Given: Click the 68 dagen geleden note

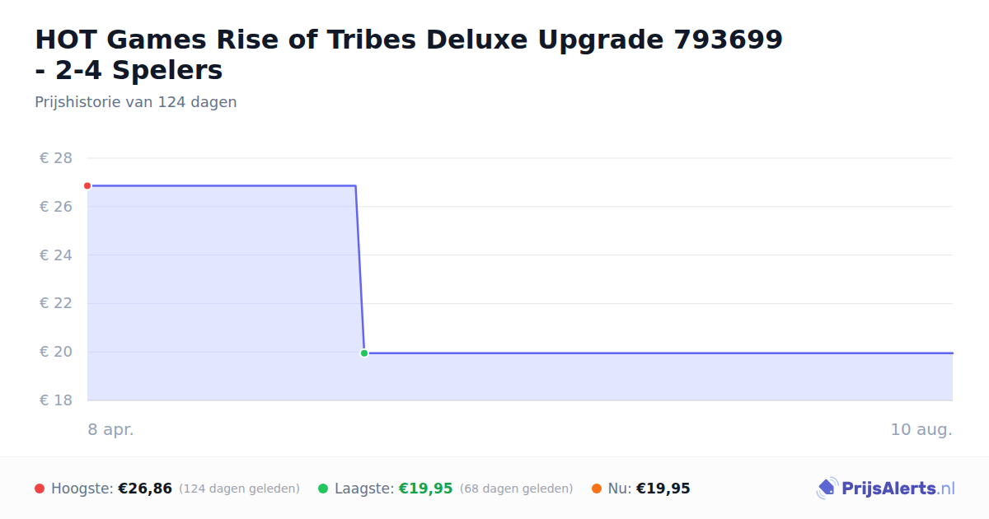Looking at the screenshot, I should click(x=517, y=489).
